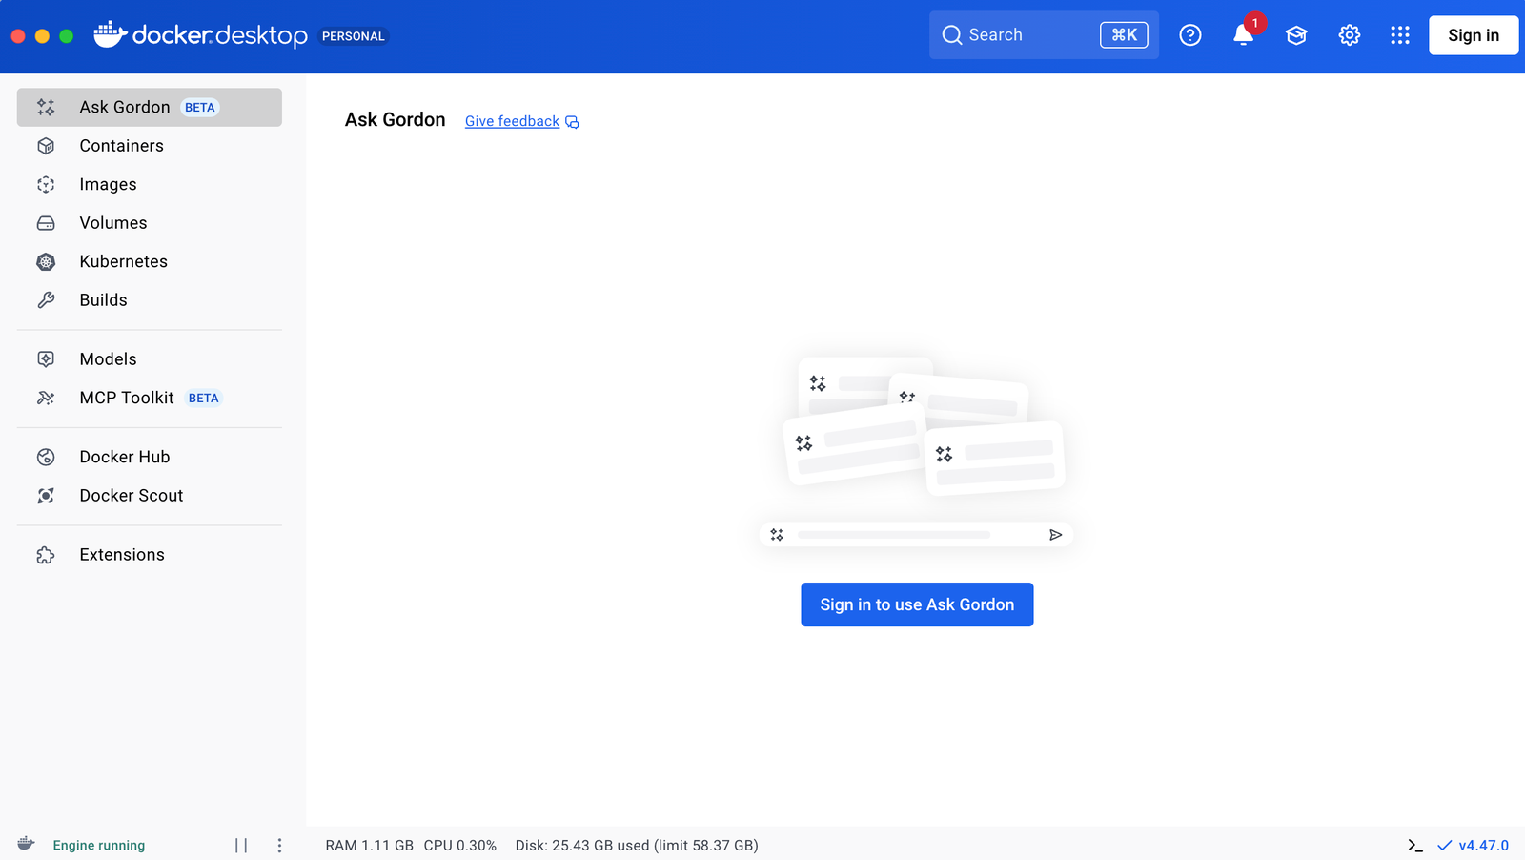Open Docker Desktop settings gear
Image resolution: width=1525 pixels, height=860 pixels.
coord(1349,34)
